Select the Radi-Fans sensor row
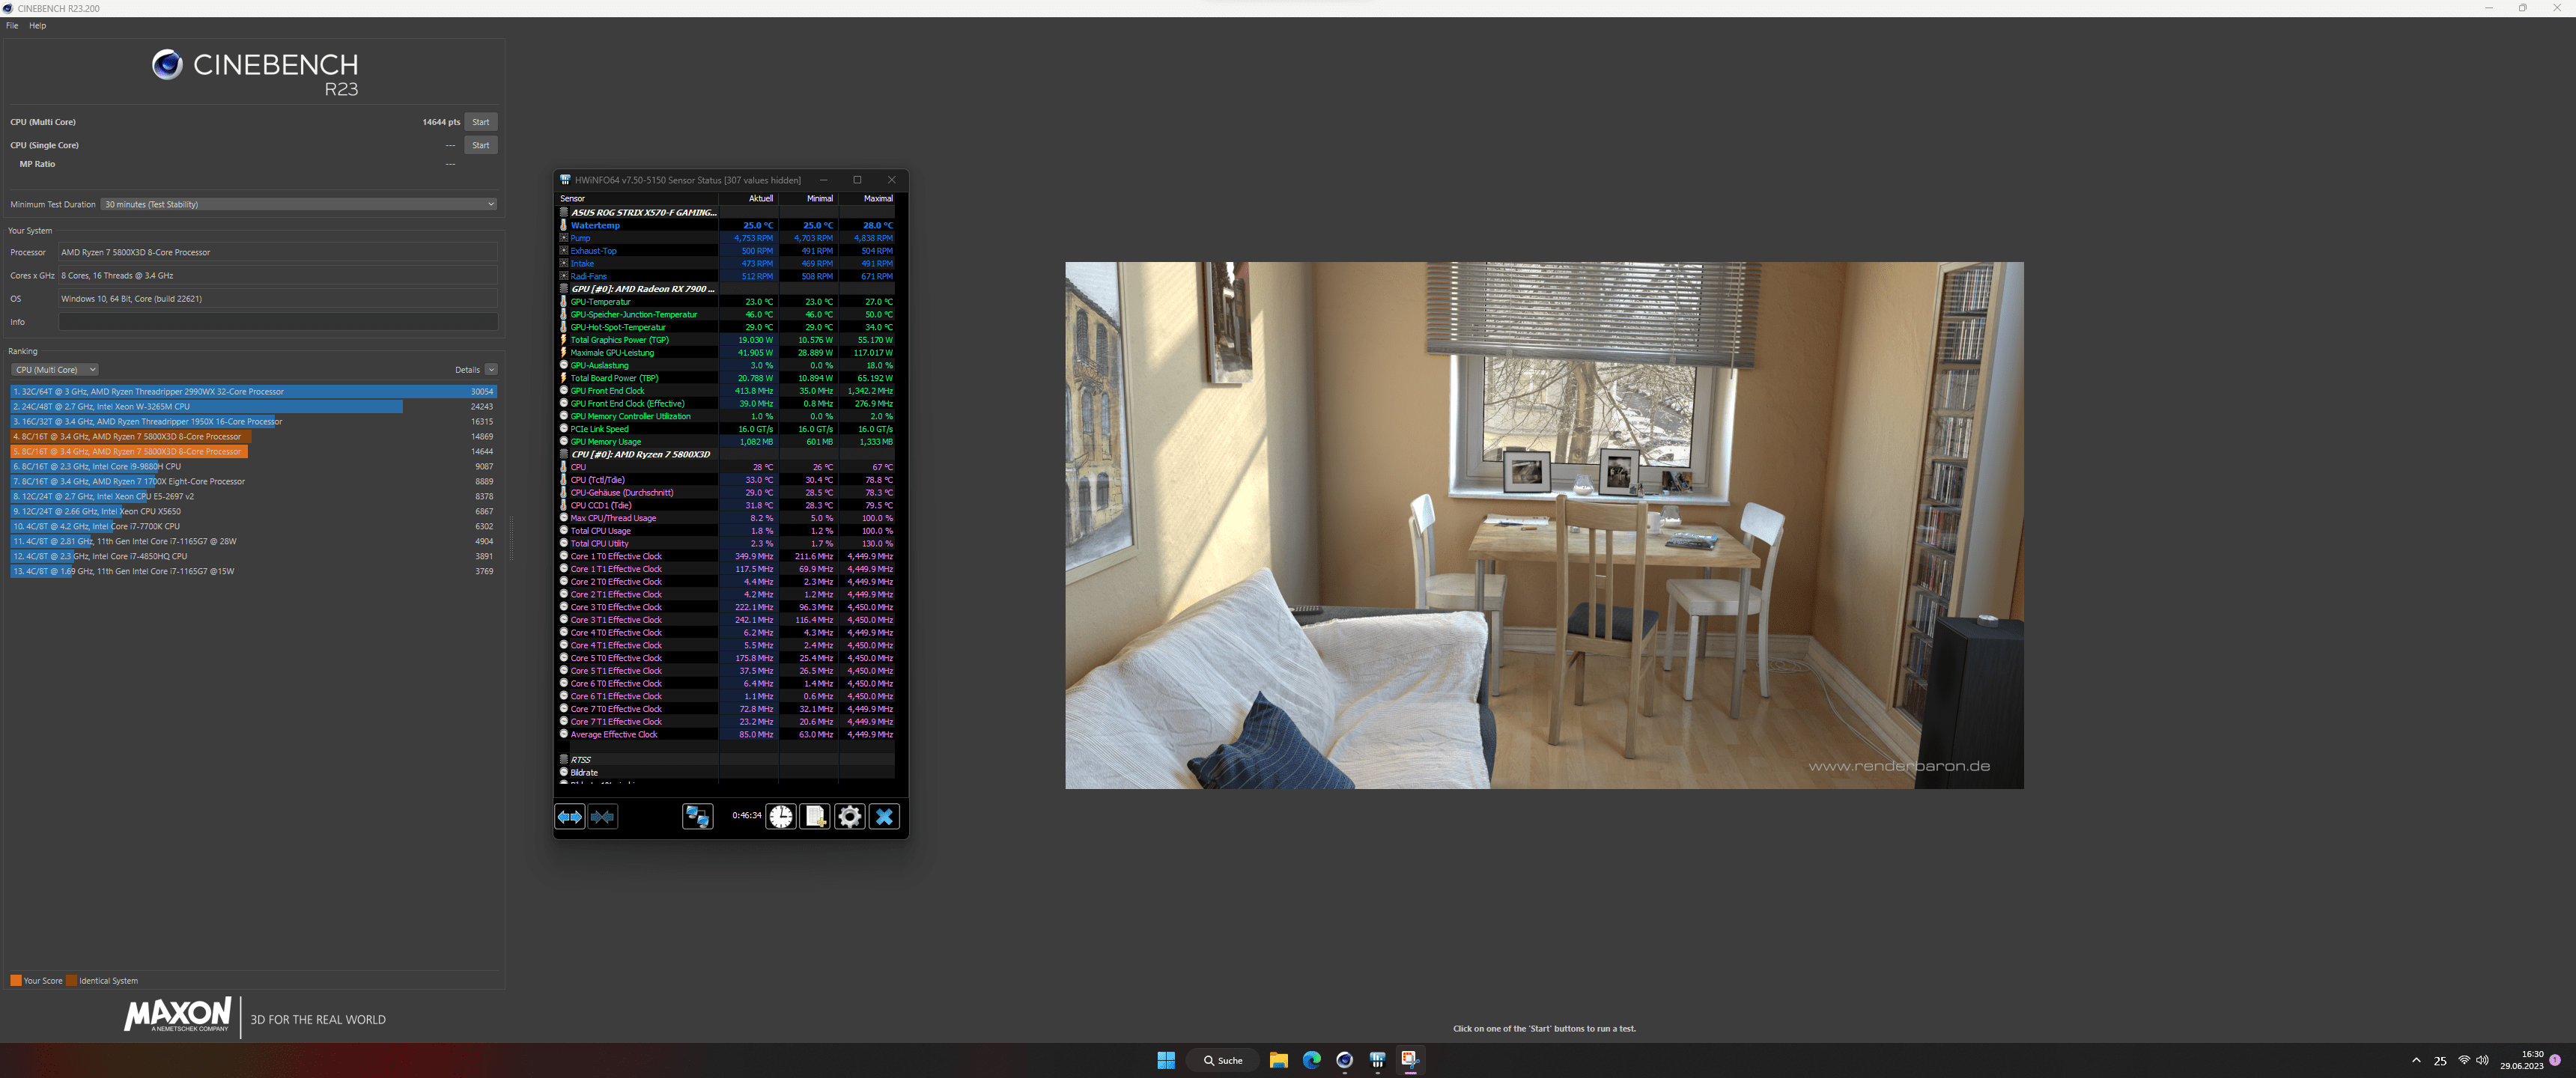 click(x=726, y=276)
